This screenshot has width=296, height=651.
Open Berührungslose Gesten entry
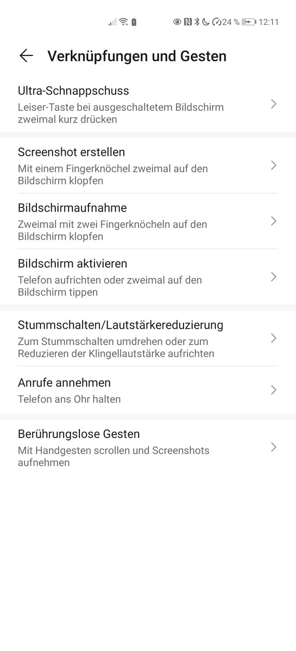click(x=148, y=448)
